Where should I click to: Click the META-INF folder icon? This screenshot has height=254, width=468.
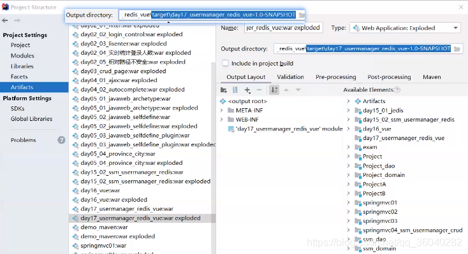click(x=231, y=110)
